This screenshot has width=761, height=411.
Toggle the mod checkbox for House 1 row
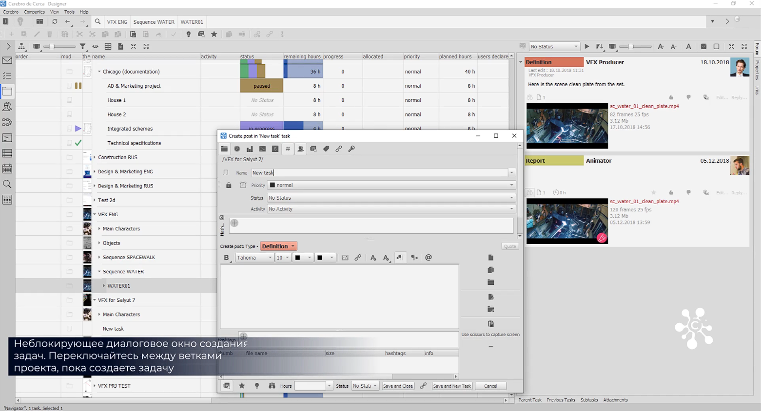click(70, 100)
